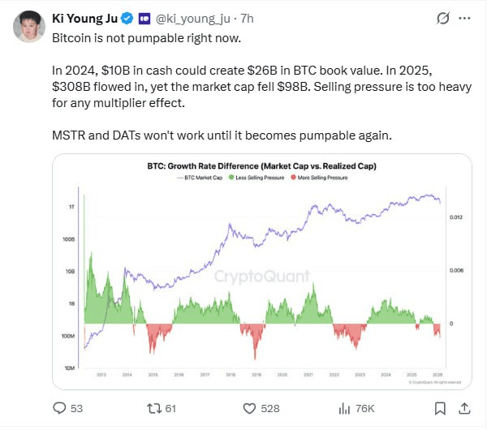Click the 7h post timestamp
This screenshot has height=430, width=487.
pyautogui.click(x=247, y=18)
